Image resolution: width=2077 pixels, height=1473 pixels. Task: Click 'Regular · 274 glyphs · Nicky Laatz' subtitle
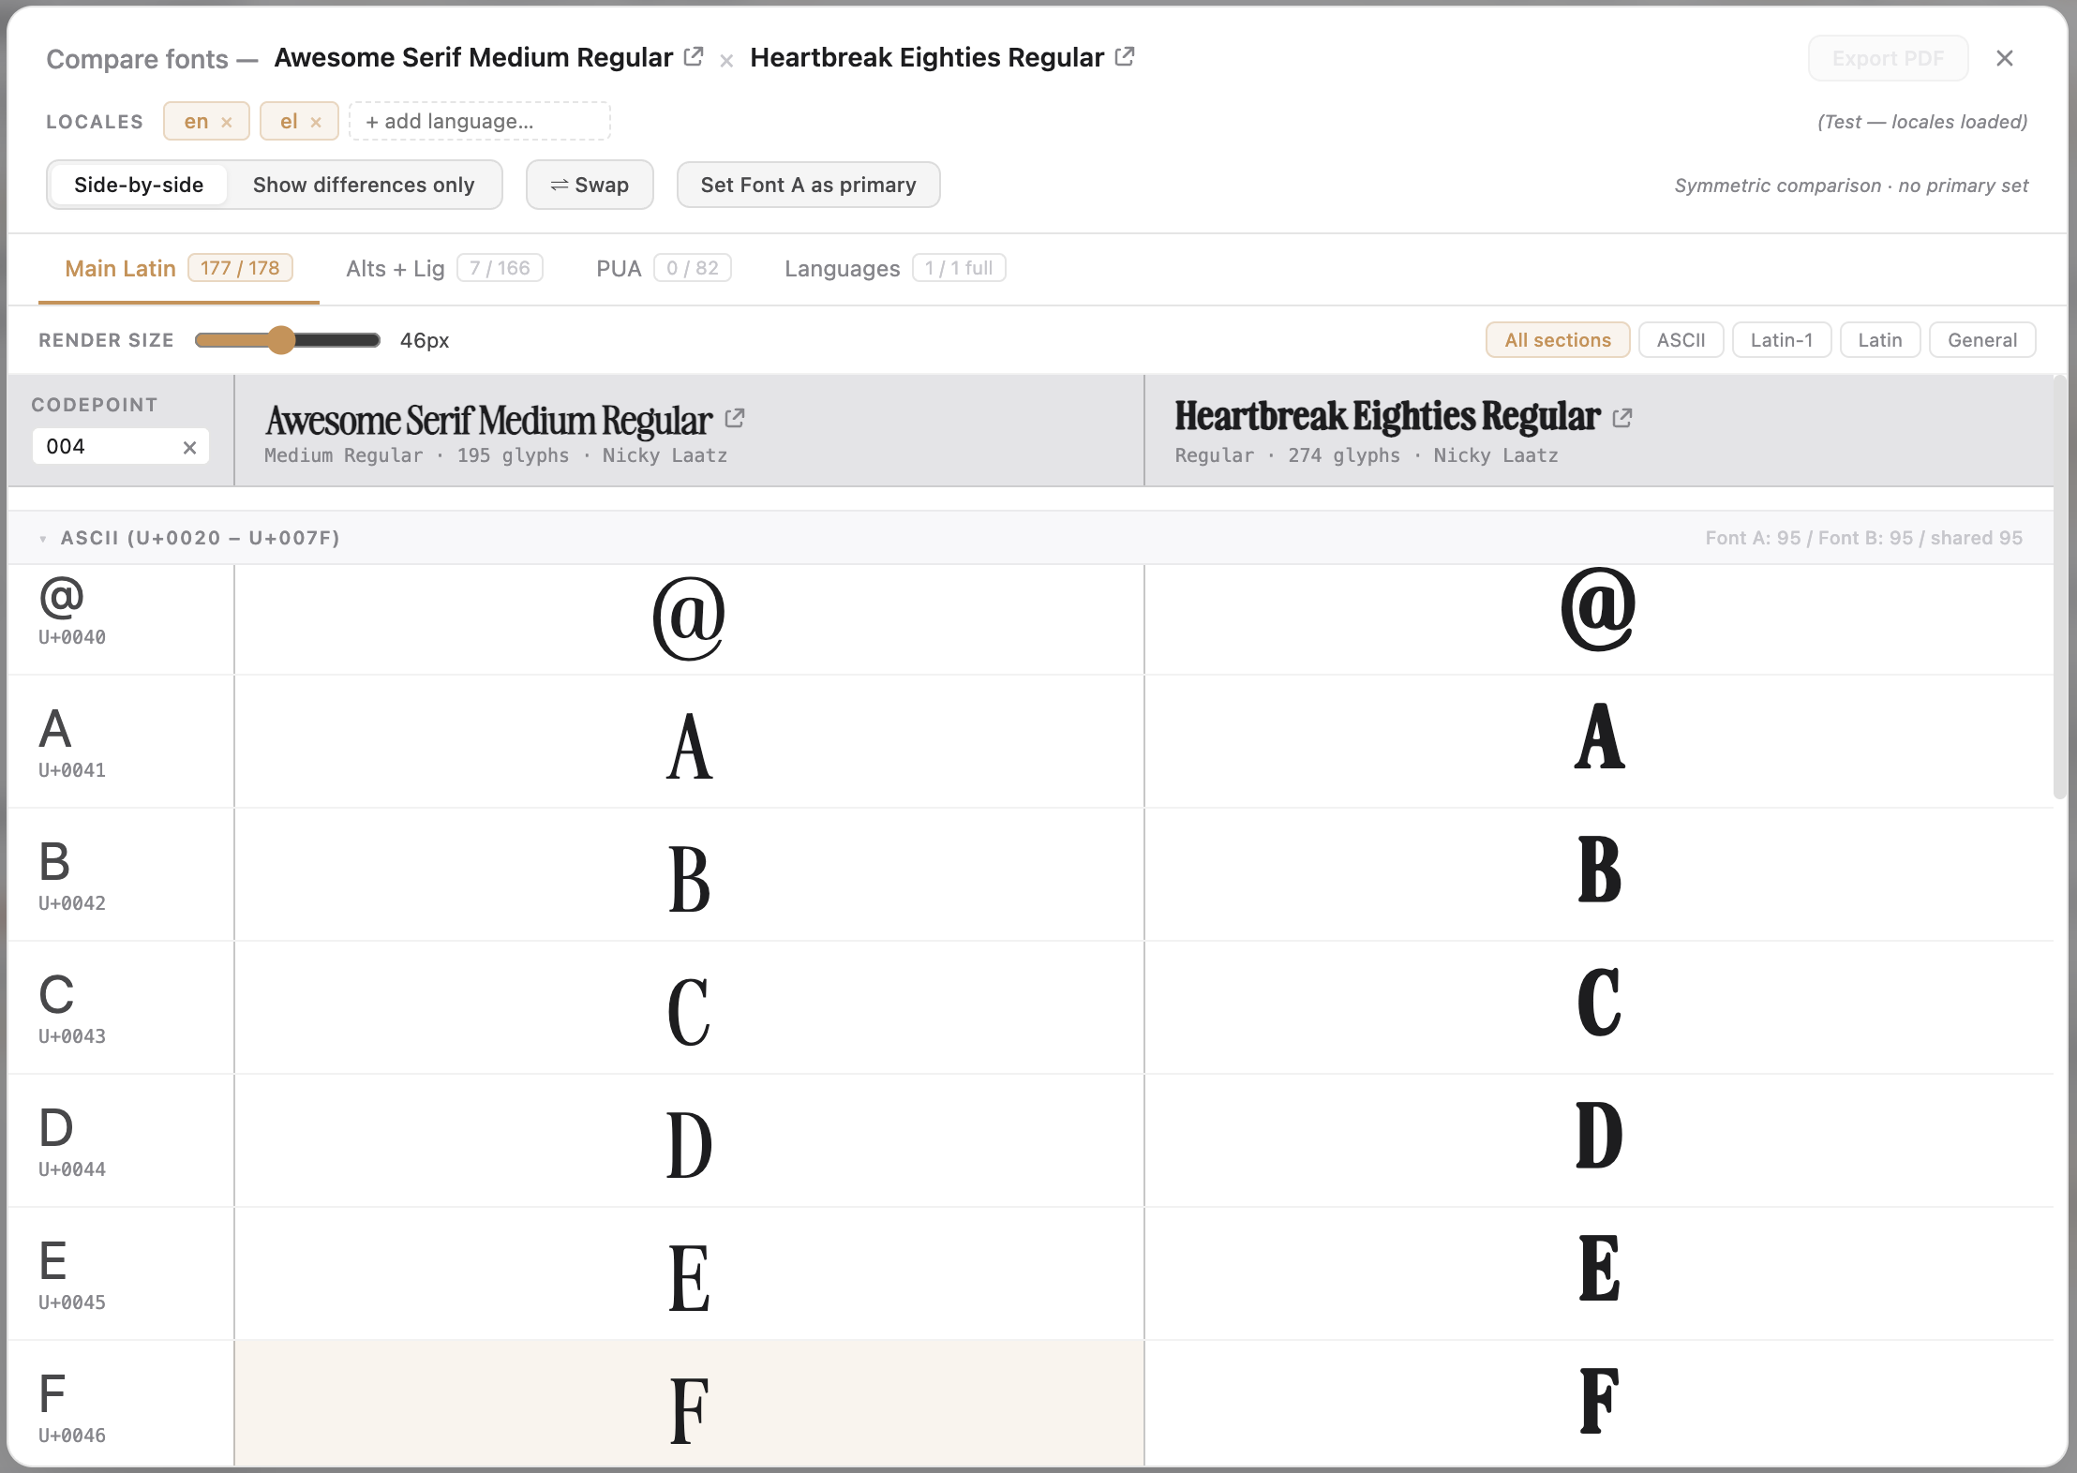1367,455
